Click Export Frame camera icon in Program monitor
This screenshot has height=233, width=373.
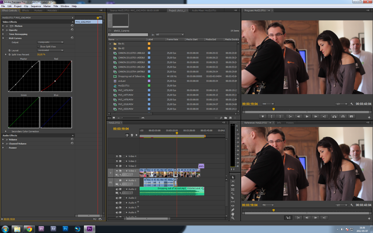351,116
